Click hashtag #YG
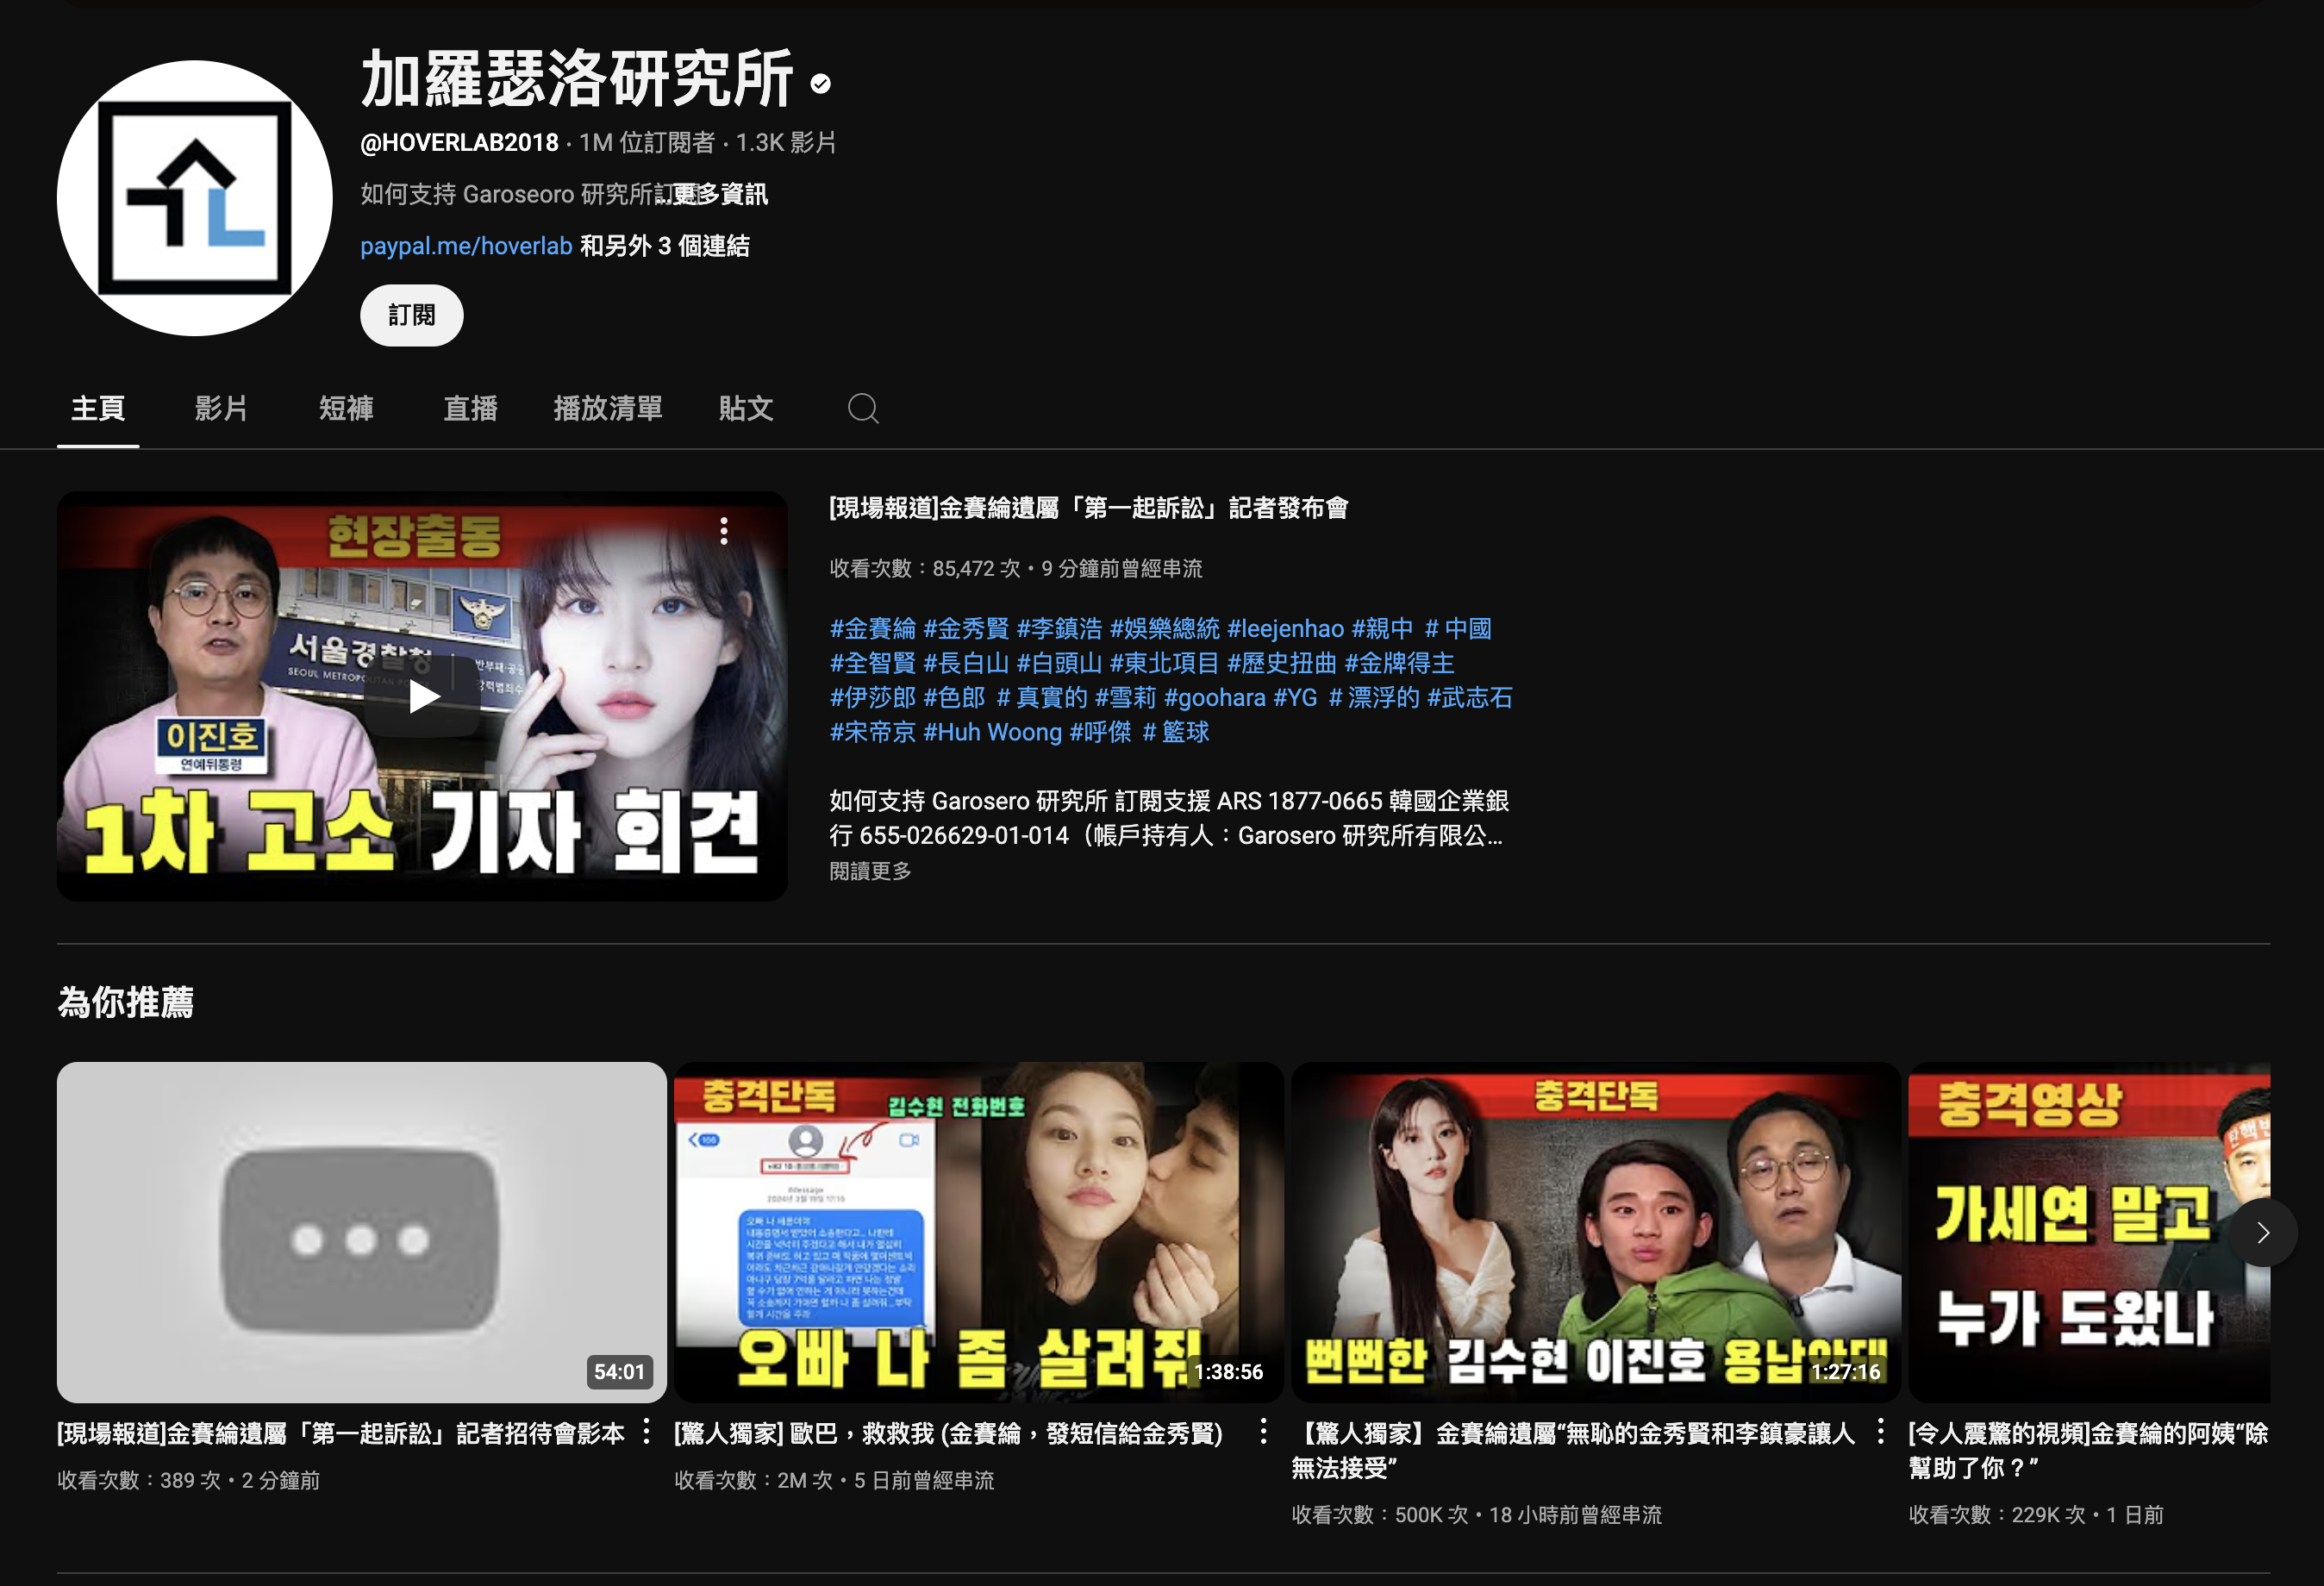Screen dimensions: 2324x1586 click(x=1296, y=697)
